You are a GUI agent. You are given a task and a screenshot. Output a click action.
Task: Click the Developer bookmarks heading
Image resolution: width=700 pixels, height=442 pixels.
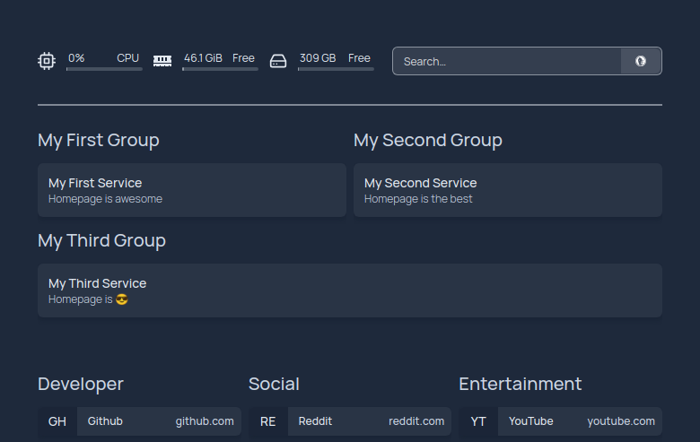coord(81,384)
